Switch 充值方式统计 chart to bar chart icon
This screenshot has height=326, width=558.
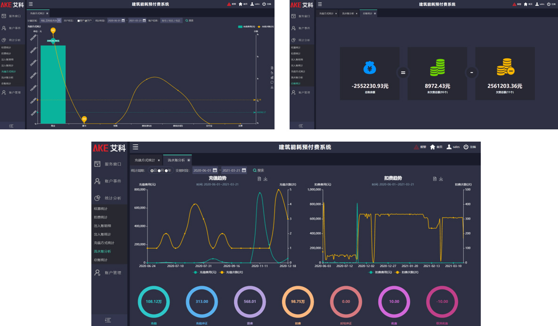point(272,77)
